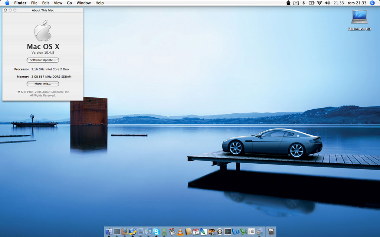Launch Firefox from the Dock
Viewport: 380px width, 237px height.
[125, 232]
